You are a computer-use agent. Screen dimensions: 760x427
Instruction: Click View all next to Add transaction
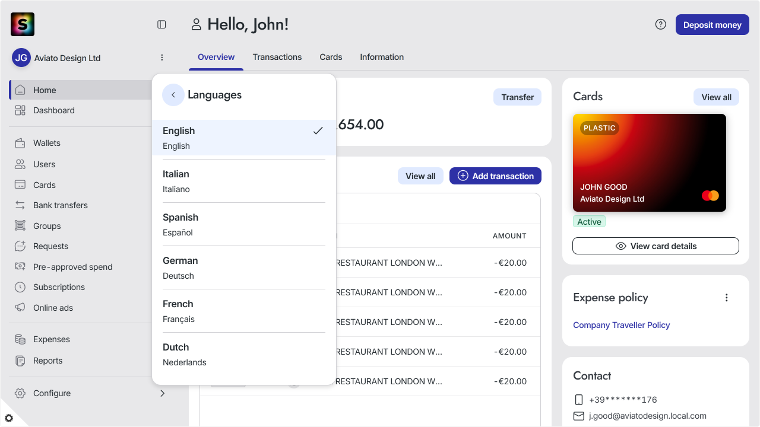pos(420,176)
